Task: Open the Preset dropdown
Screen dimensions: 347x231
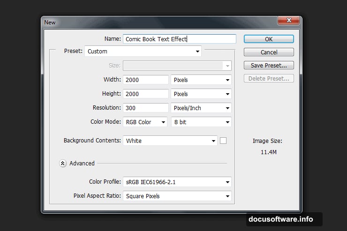Action: (x=143, y=52)
